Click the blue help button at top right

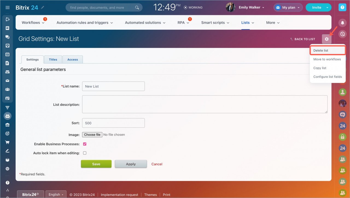(342, 7)
